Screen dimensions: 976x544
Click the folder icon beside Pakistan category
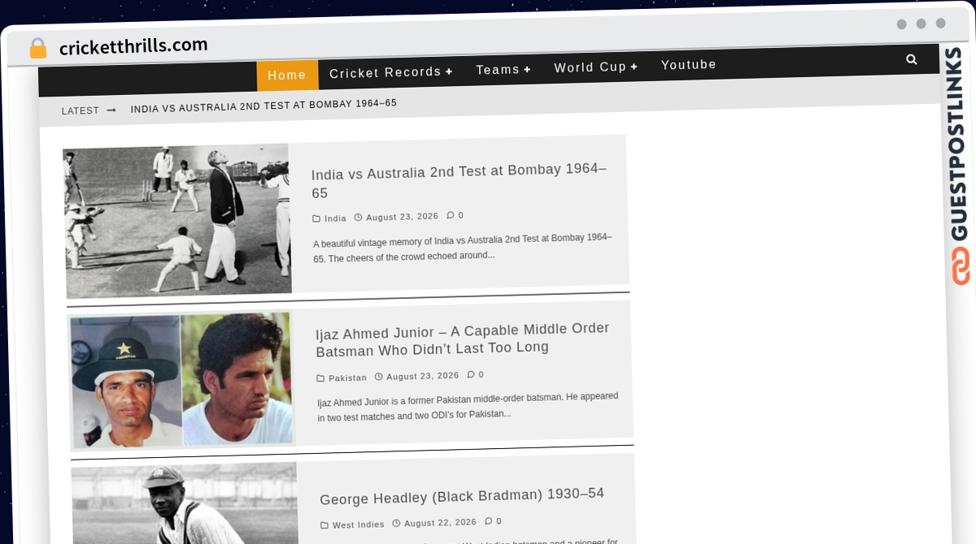click(x=320, y=378)
